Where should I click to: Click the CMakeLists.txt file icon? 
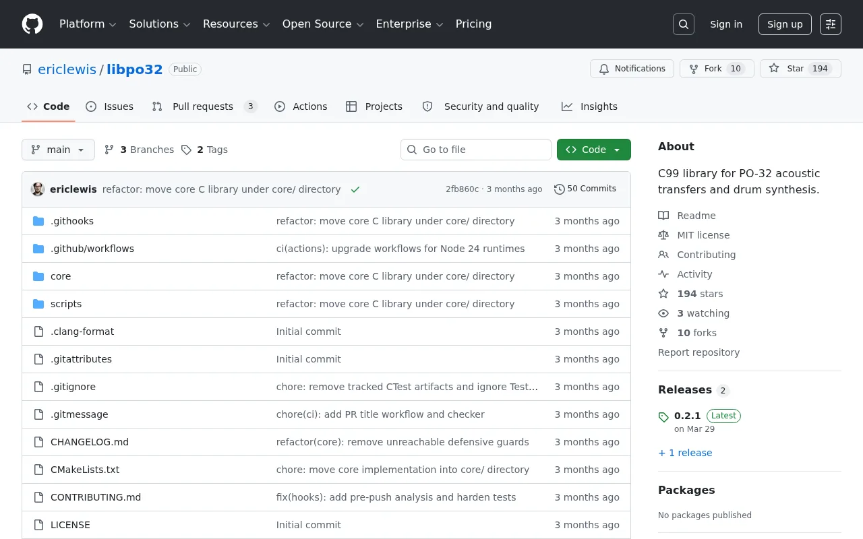38,470
